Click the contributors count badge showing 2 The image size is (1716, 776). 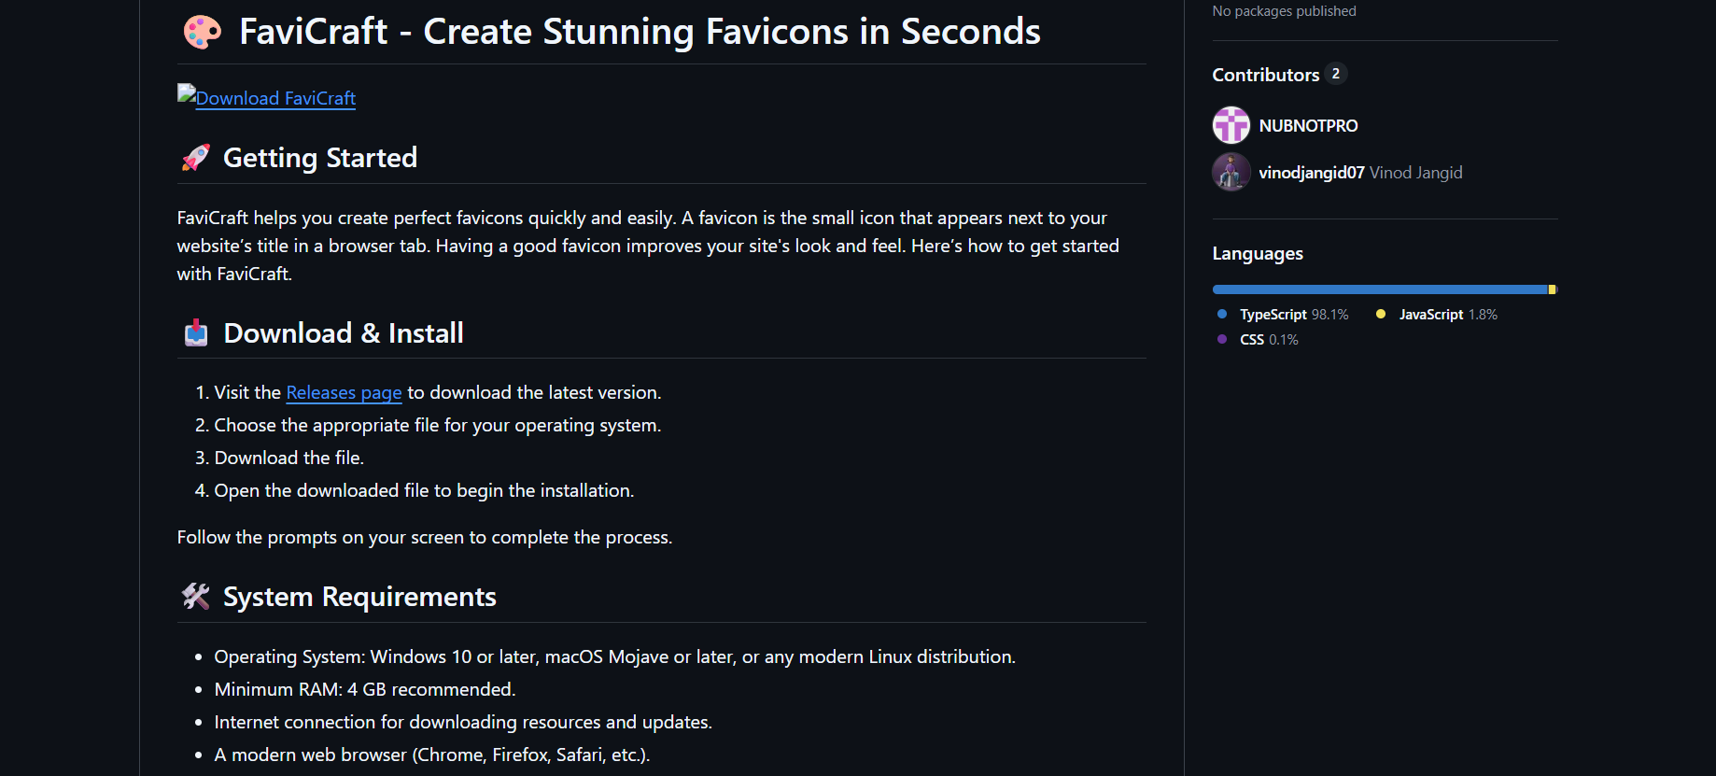1337,74
